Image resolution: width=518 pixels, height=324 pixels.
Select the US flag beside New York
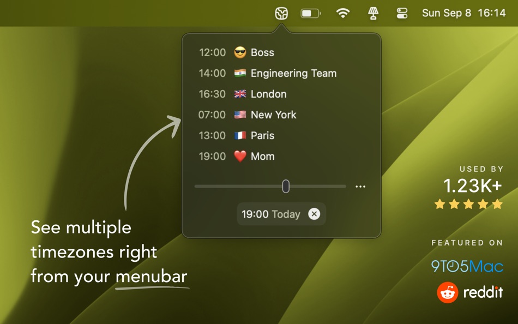tap(240, 115)
